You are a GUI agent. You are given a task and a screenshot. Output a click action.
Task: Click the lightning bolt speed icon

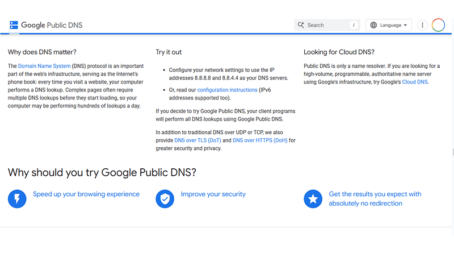click(x=17, y=199)
